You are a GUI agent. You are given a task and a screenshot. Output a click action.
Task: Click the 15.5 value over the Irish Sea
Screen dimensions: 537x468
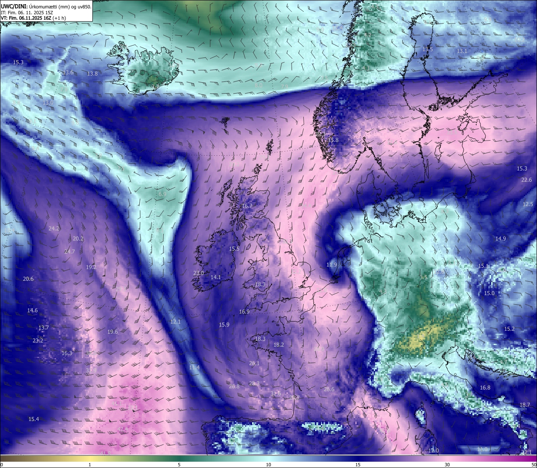click(x=234, y=249)
